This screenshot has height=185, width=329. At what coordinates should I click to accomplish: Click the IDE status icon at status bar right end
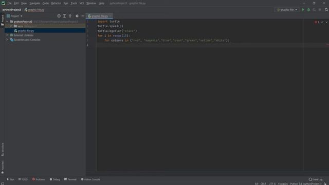(325, 183)
